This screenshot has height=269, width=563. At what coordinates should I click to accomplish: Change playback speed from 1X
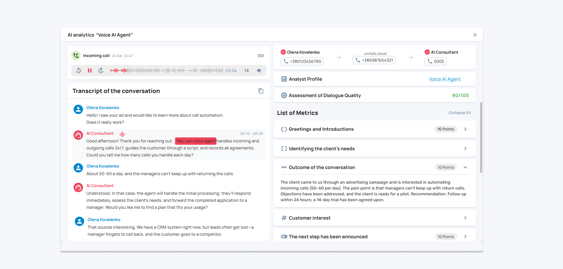coord(247,70)
